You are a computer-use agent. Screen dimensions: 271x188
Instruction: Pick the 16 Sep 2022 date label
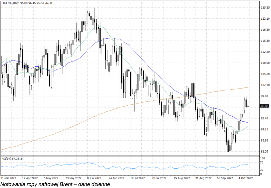click(x=225, y=179)
